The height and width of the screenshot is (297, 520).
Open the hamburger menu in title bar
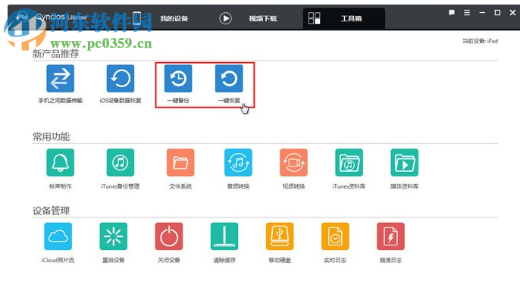pos(467,13)
